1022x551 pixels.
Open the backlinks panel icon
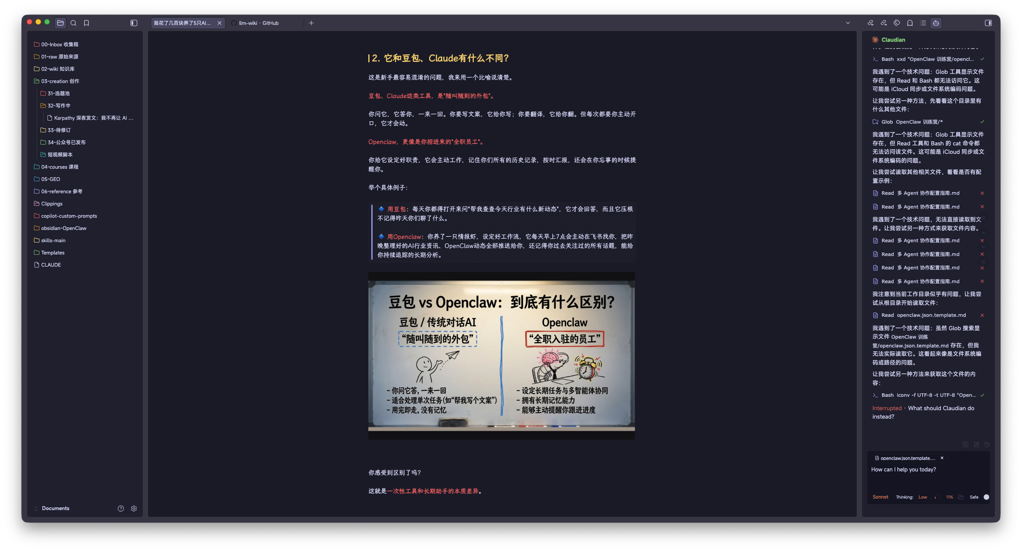tap(871, 23)
